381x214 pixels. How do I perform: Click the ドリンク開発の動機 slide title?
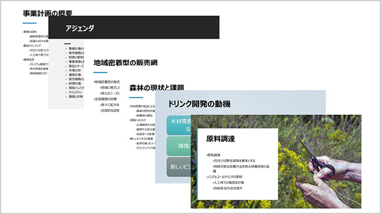click(199, 104)
